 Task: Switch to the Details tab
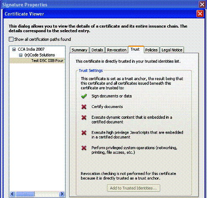(97, 50)
